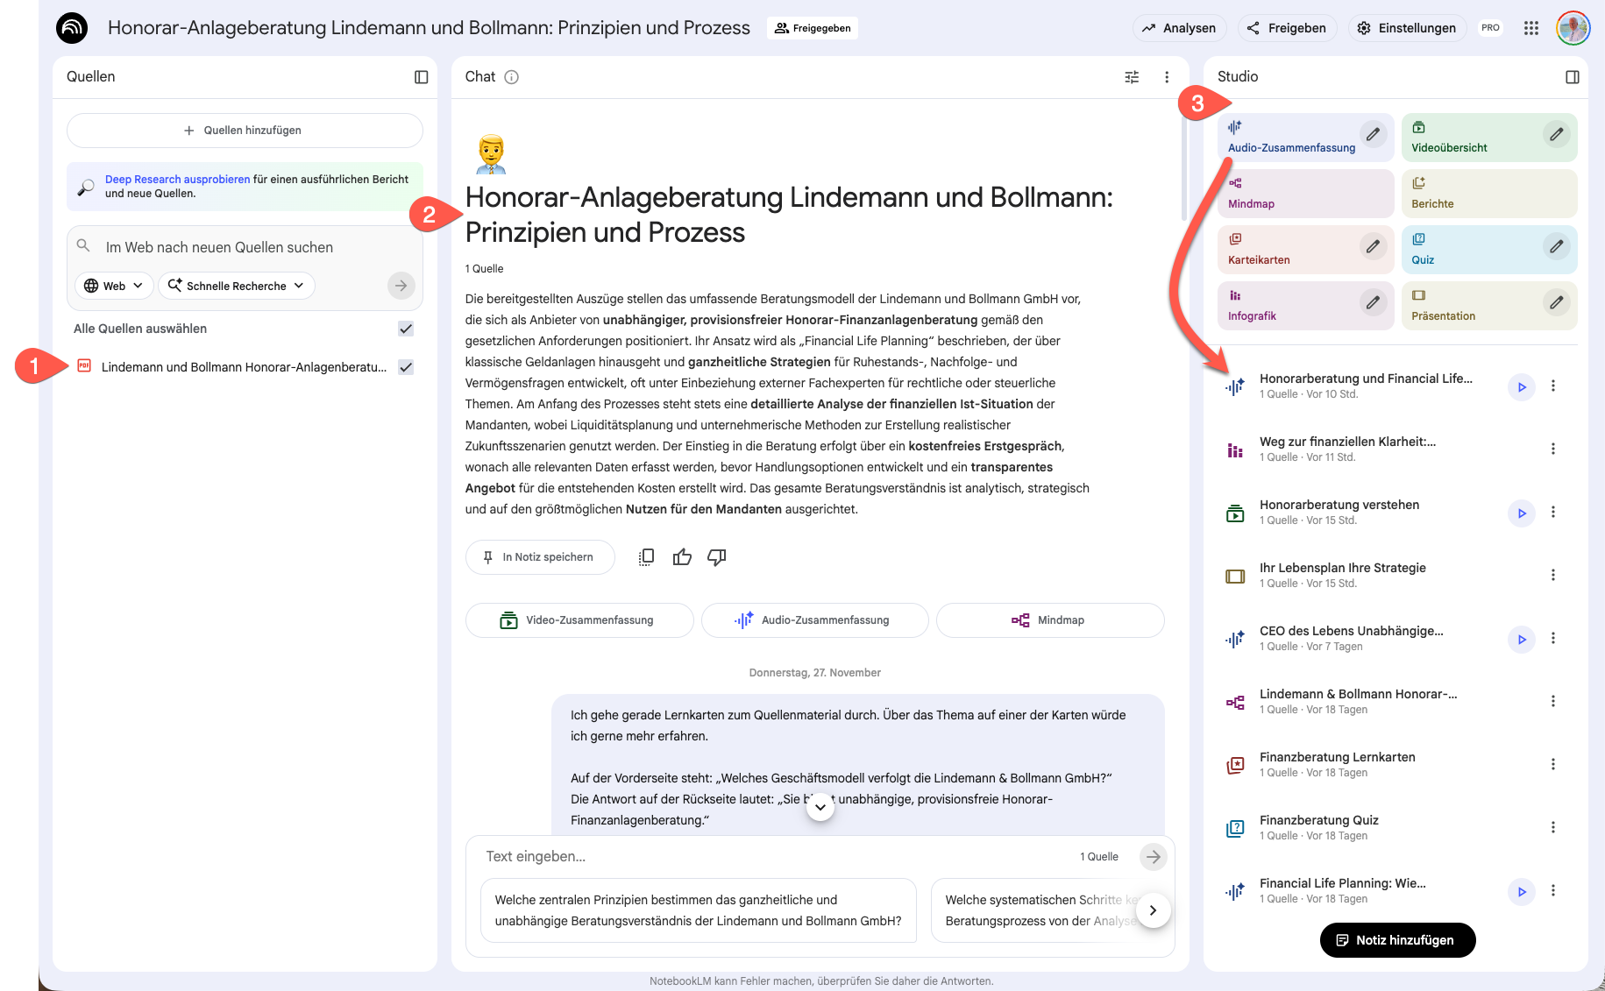Open chat configuration sliders icon
This screenshot has height=991, width=1605.
(1132, 77)
